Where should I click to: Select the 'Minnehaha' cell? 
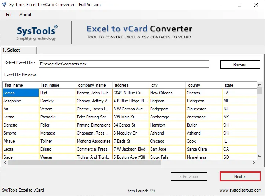point(204,157)
